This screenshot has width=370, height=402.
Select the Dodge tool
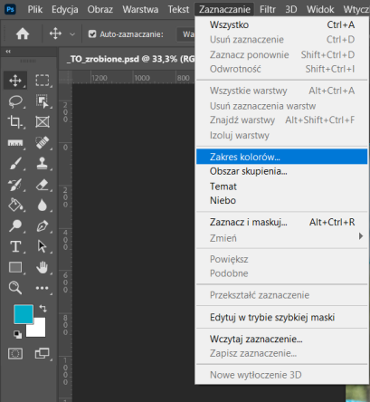point(15,225)
